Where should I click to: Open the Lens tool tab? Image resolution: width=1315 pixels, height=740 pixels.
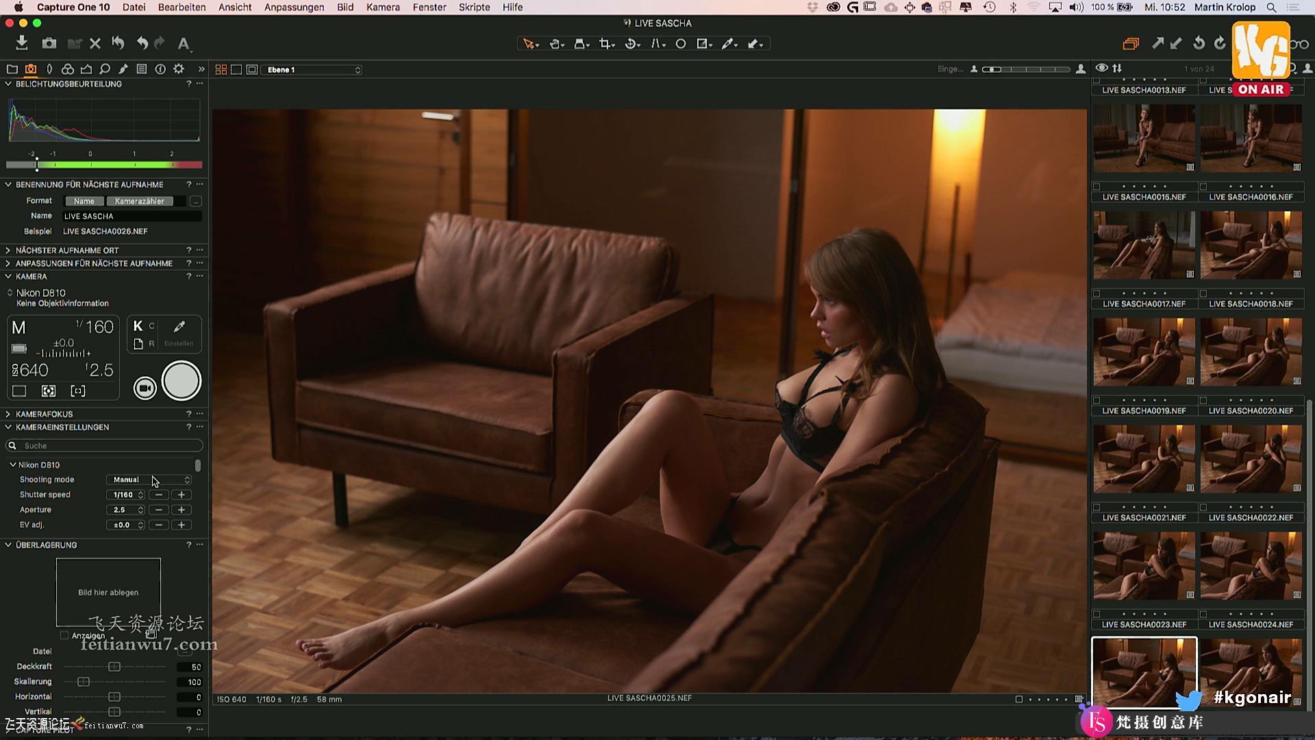(49, 69)
